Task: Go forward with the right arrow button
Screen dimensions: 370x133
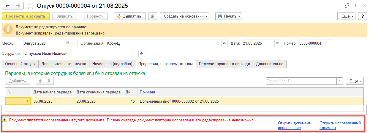Action: [x=18, y=6]
